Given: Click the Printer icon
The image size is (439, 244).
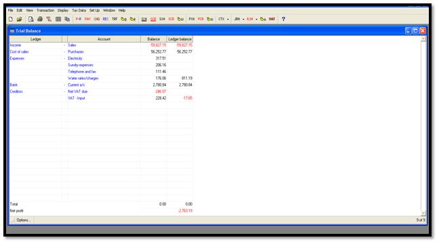Looking at the screenshot, I should tap(40, 19).
